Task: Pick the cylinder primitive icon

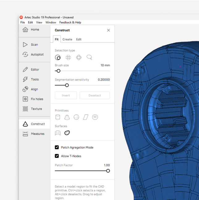Action: pos(58,117)
